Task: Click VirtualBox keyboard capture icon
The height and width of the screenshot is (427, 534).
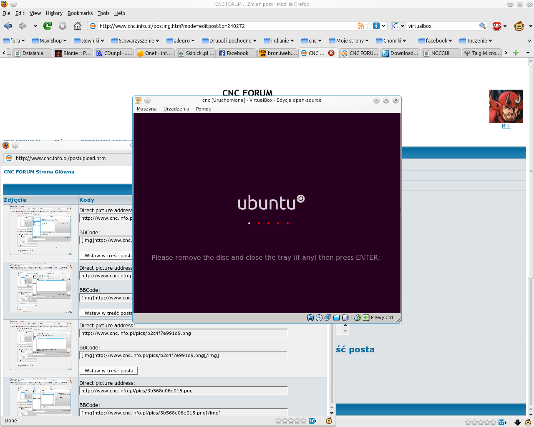Action: point(366,318)
